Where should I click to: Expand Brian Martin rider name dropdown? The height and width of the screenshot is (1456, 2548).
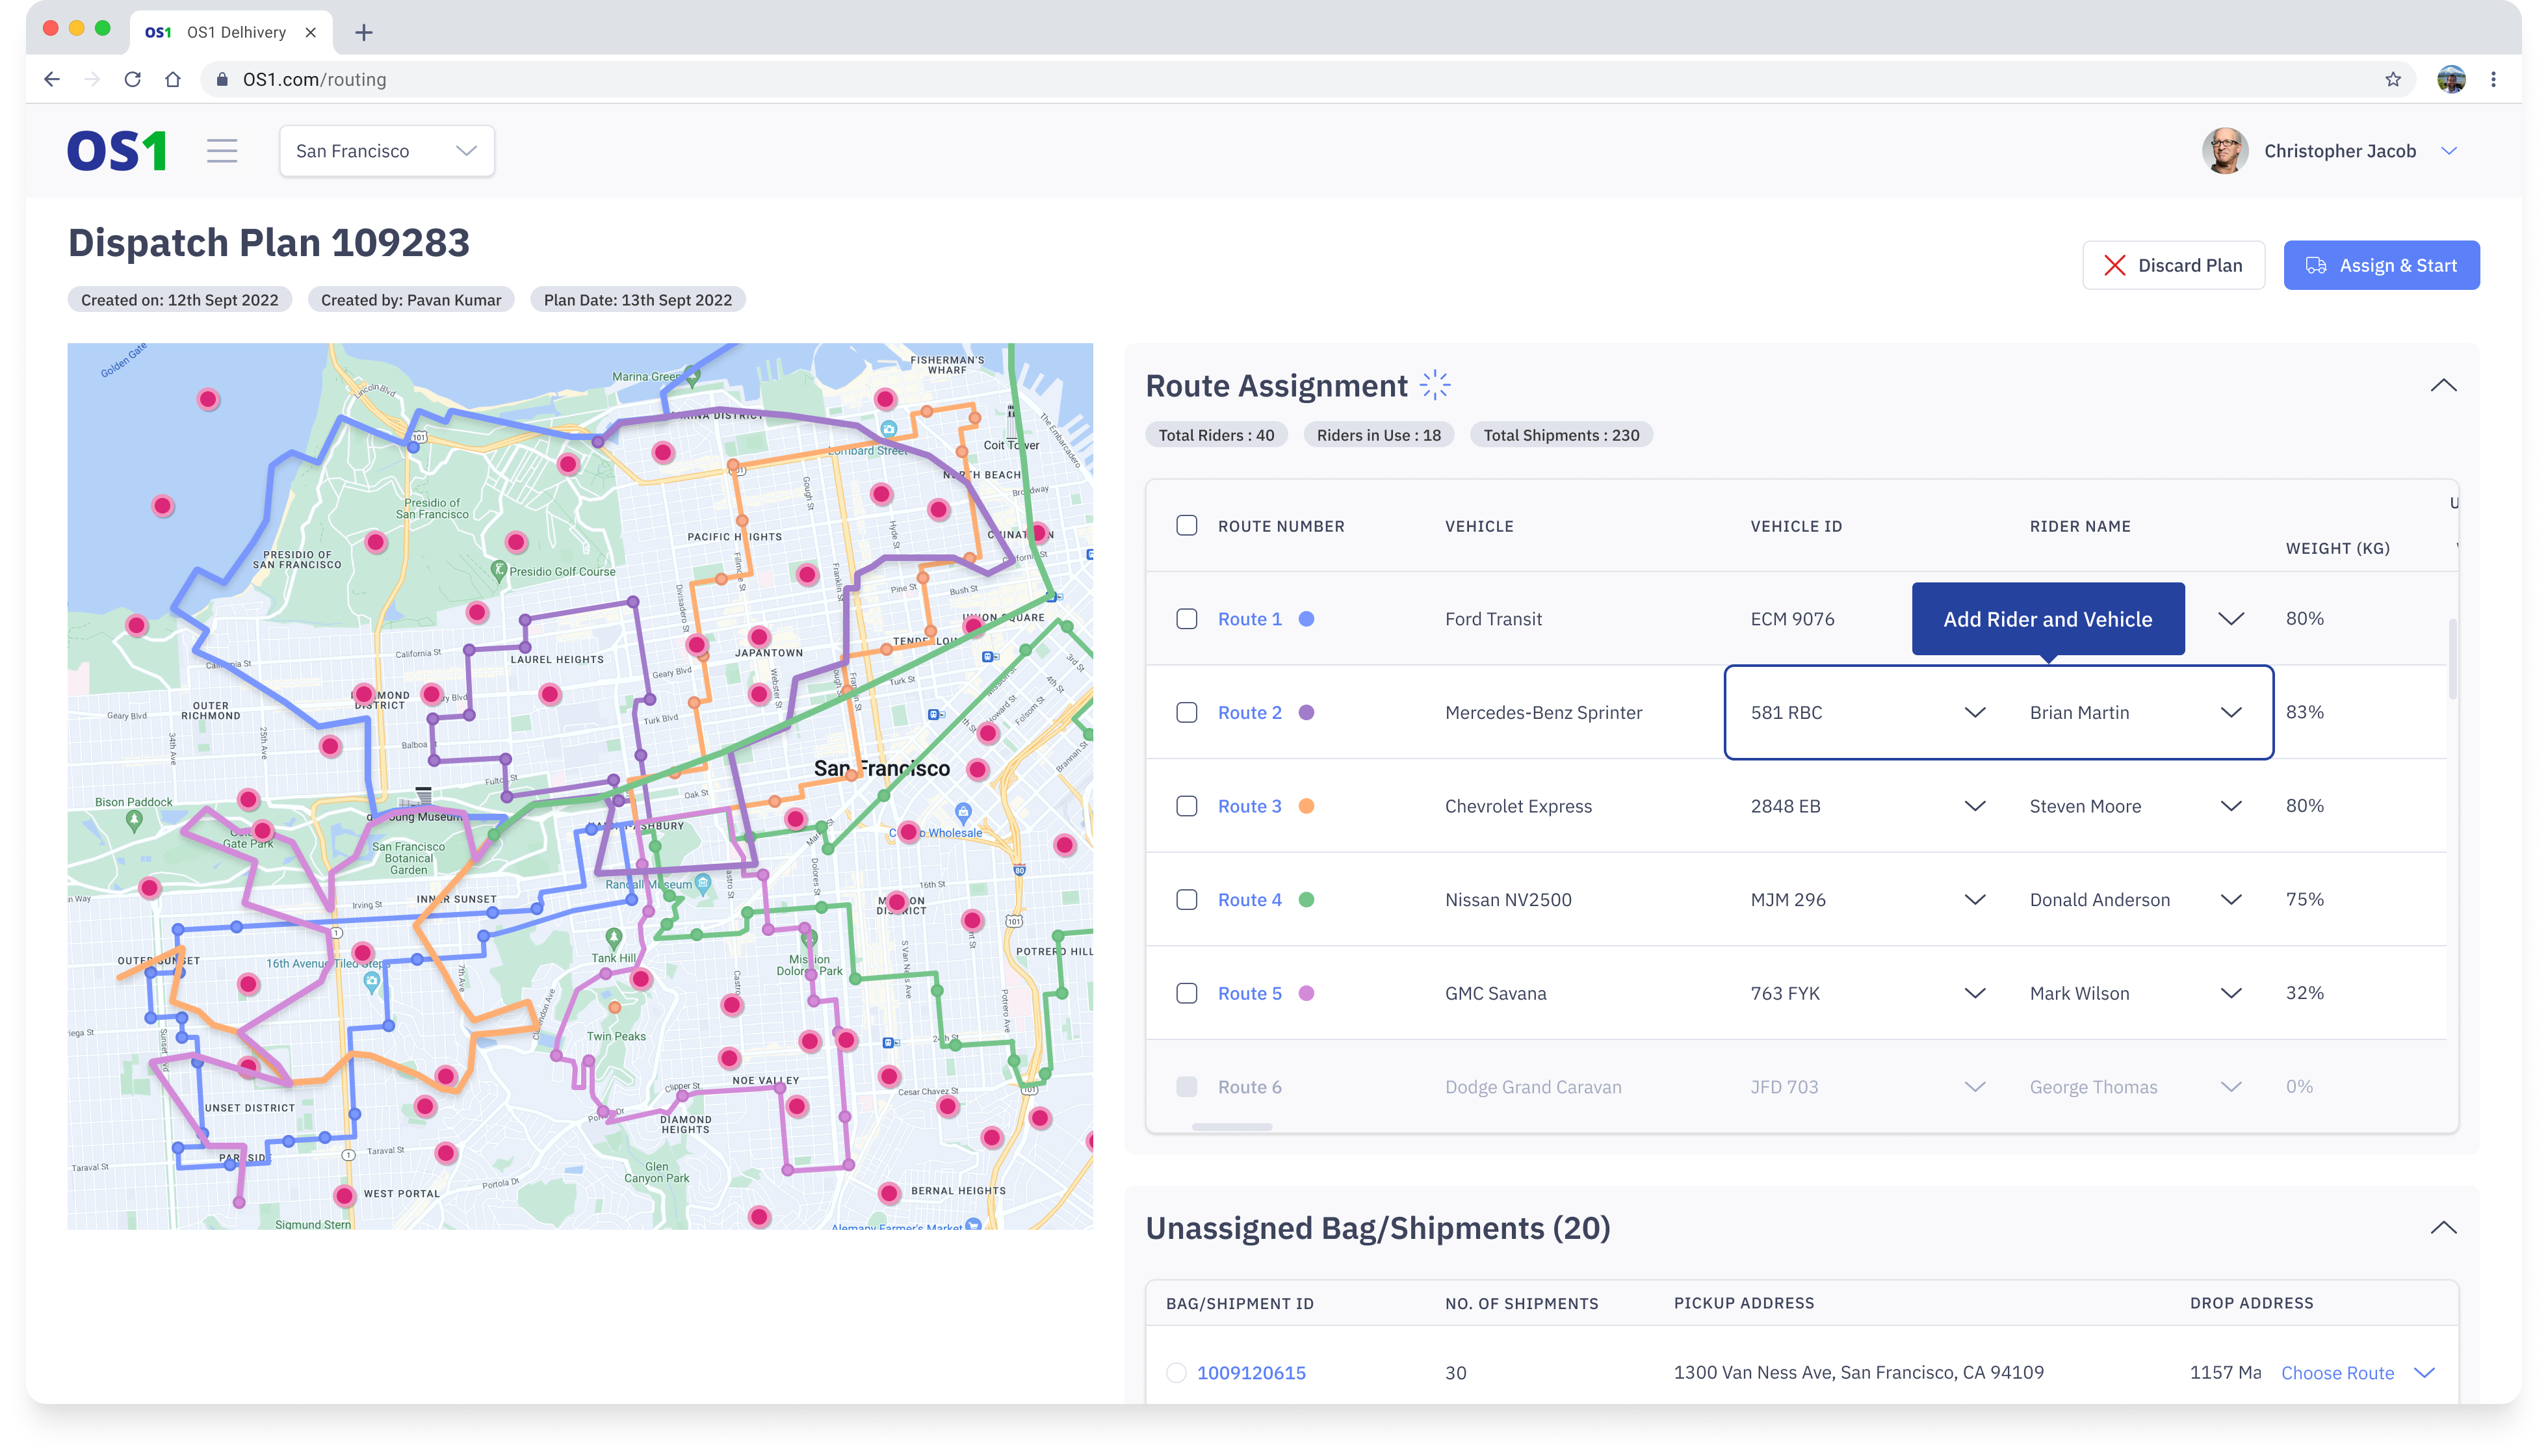point(2231,713)
